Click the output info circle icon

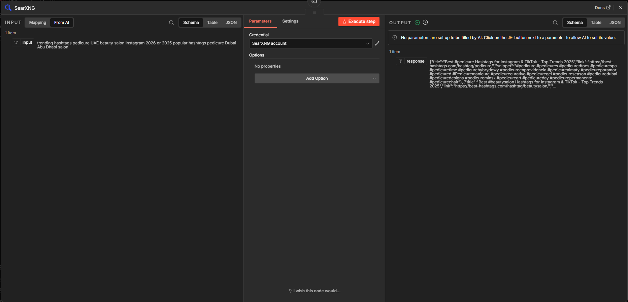click(425, 22)
